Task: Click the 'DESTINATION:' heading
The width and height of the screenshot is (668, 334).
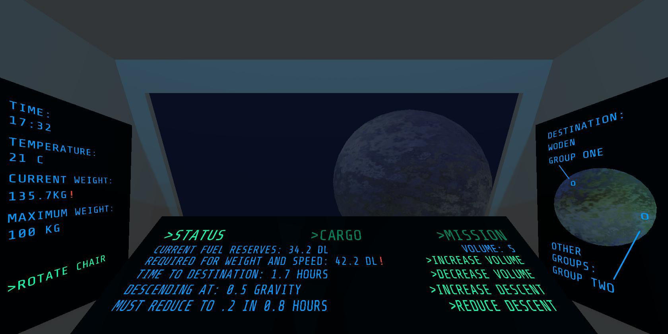Action: point(586,125)
